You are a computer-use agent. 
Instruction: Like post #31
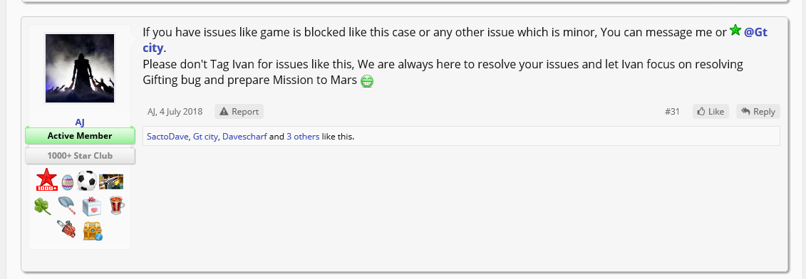click(711, 112)
